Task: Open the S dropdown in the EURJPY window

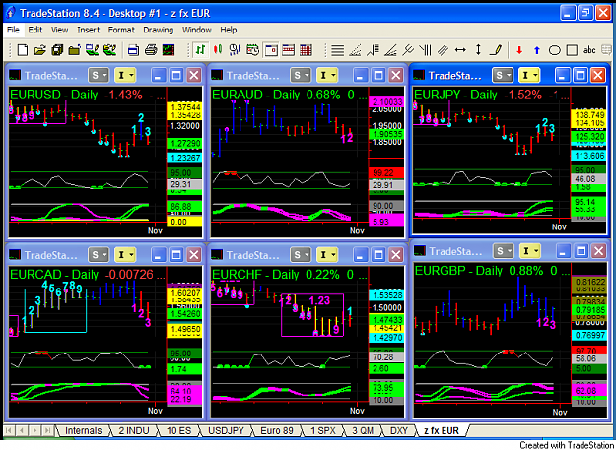Action: tap(503, 75)
